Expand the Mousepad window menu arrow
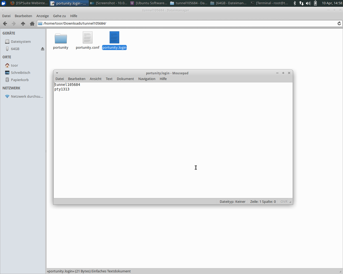Image resolution: width=343 pixels, height=274 pixels. (x=57, y=73)
